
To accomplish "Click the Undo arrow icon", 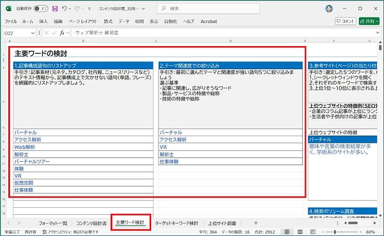I will [65, 8].
